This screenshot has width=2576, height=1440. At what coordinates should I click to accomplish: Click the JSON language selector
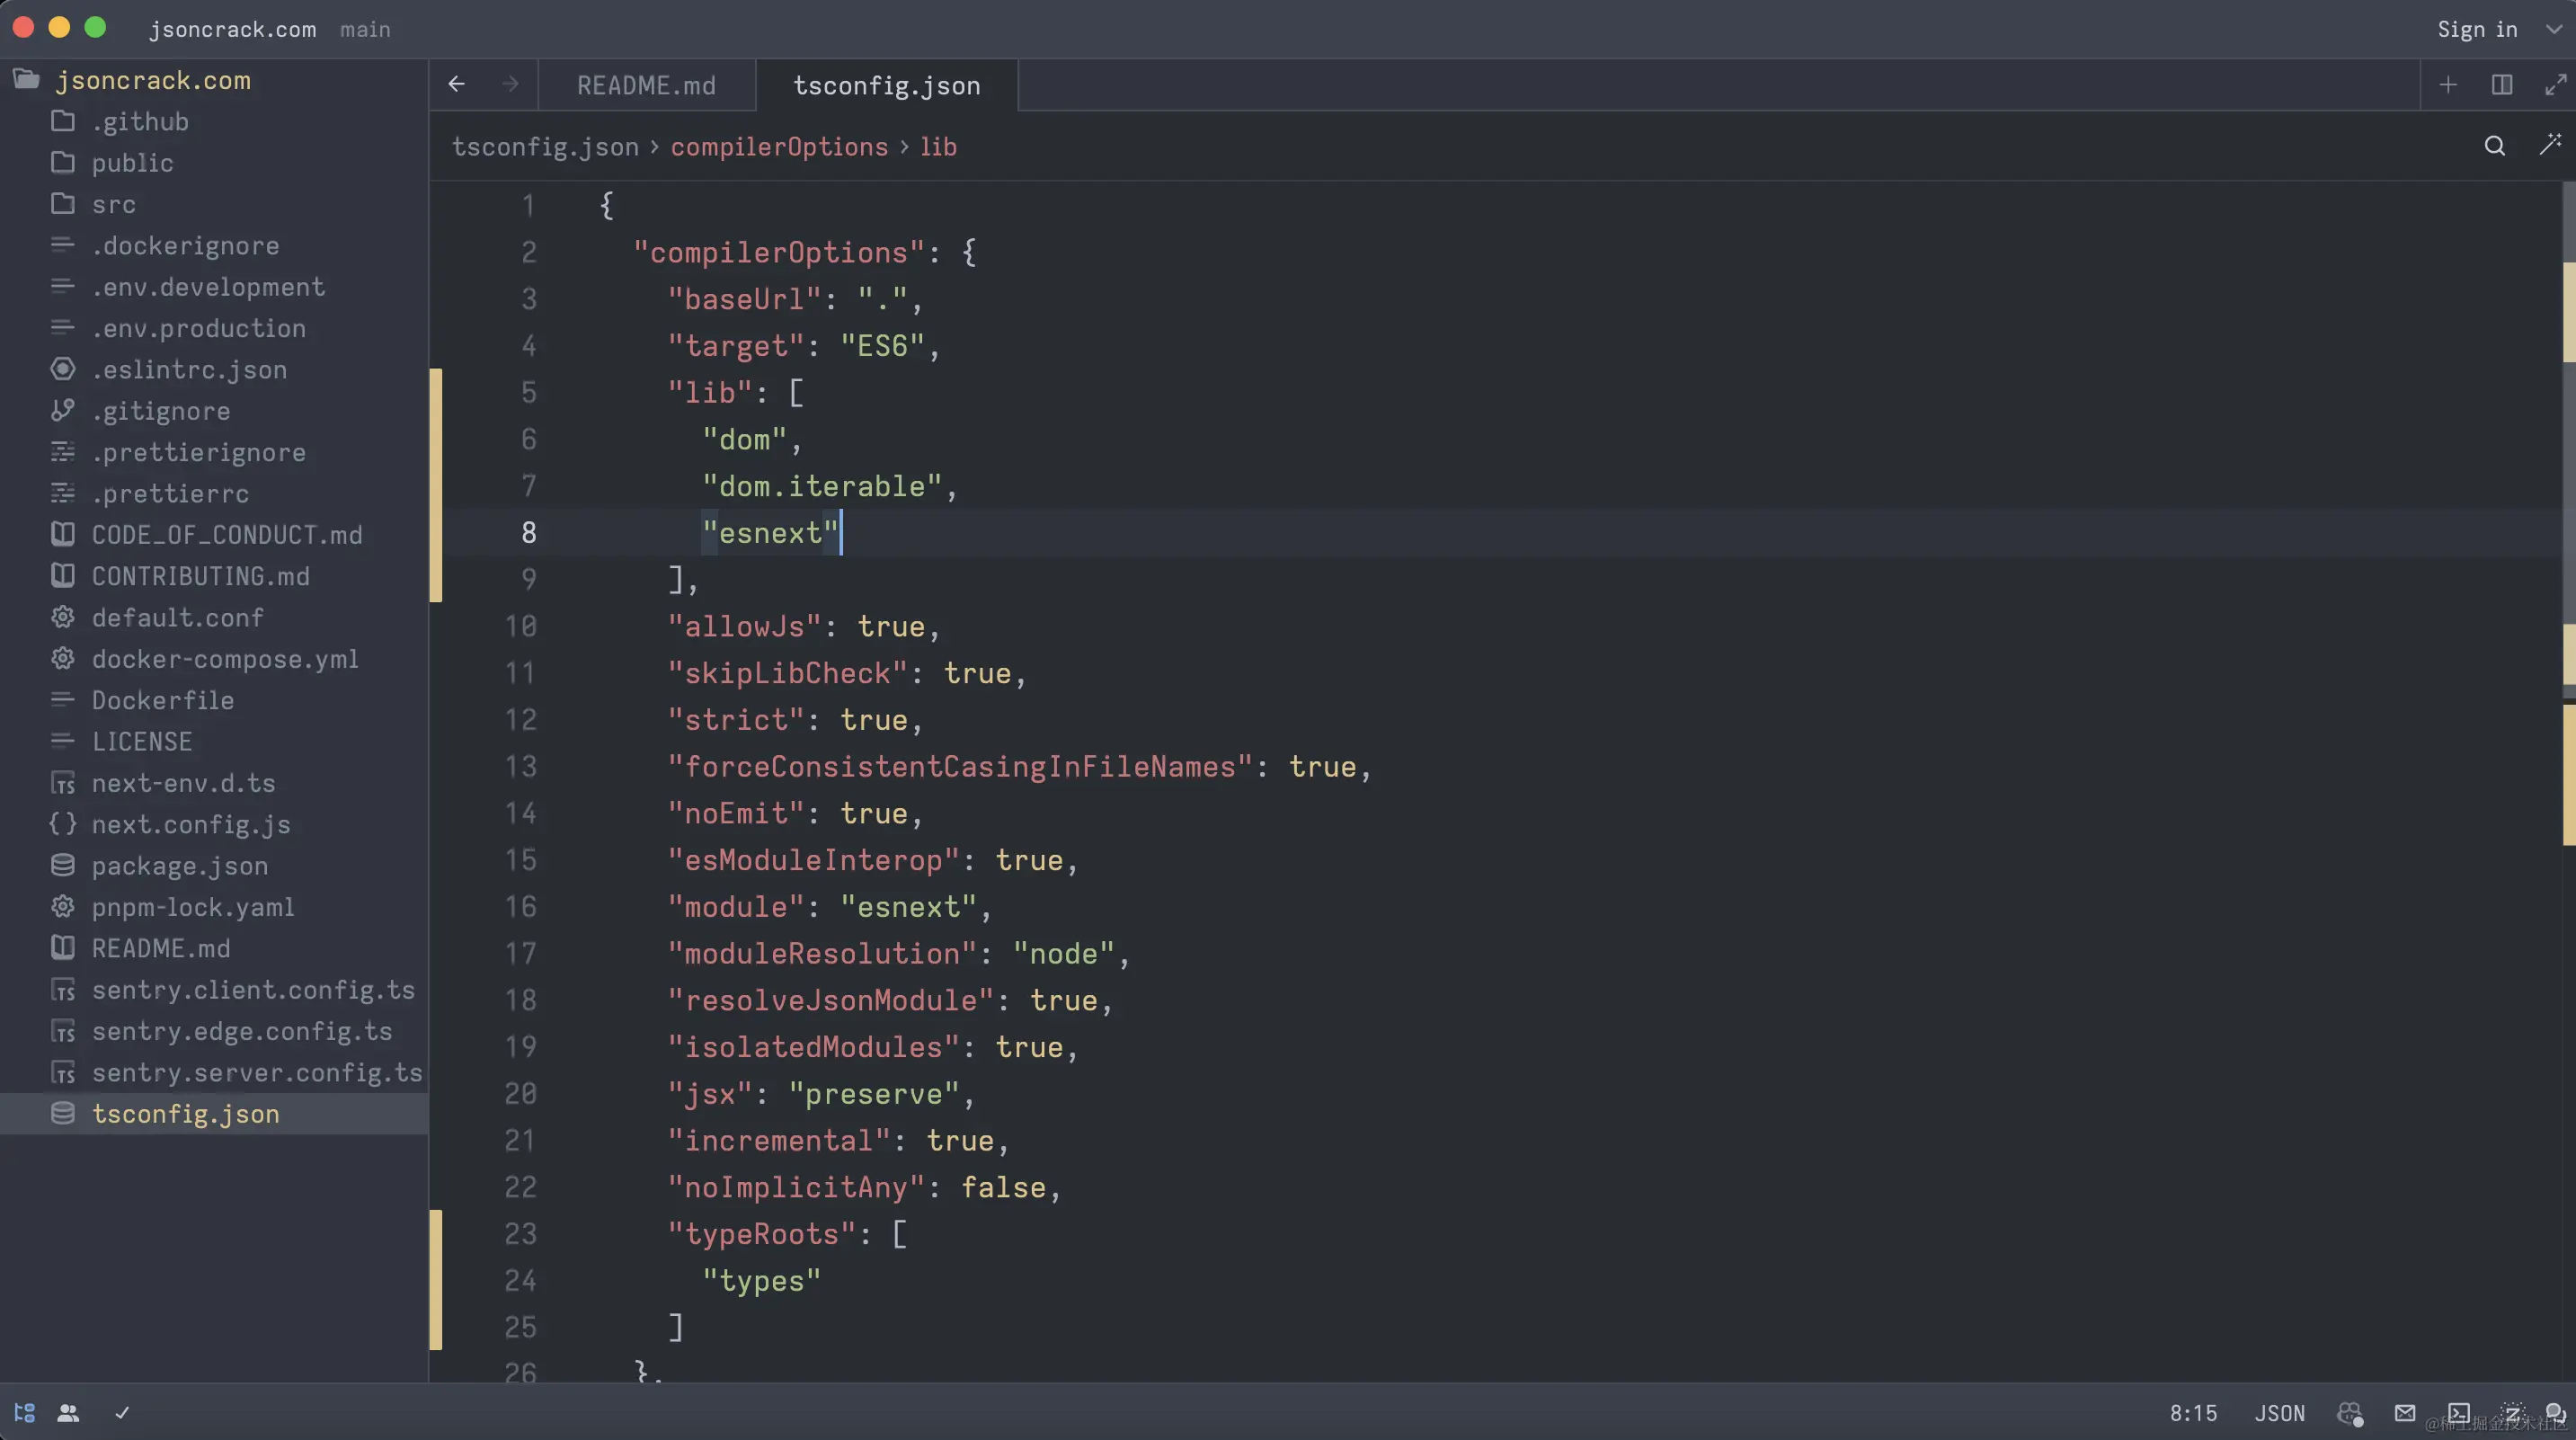pyautogui.click(x=2279, y=1413)
